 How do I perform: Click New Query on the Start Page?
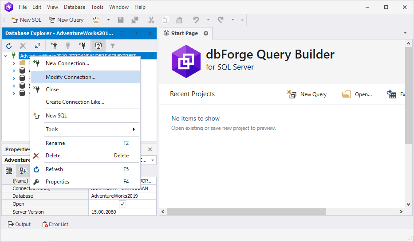tap(307, 94)
